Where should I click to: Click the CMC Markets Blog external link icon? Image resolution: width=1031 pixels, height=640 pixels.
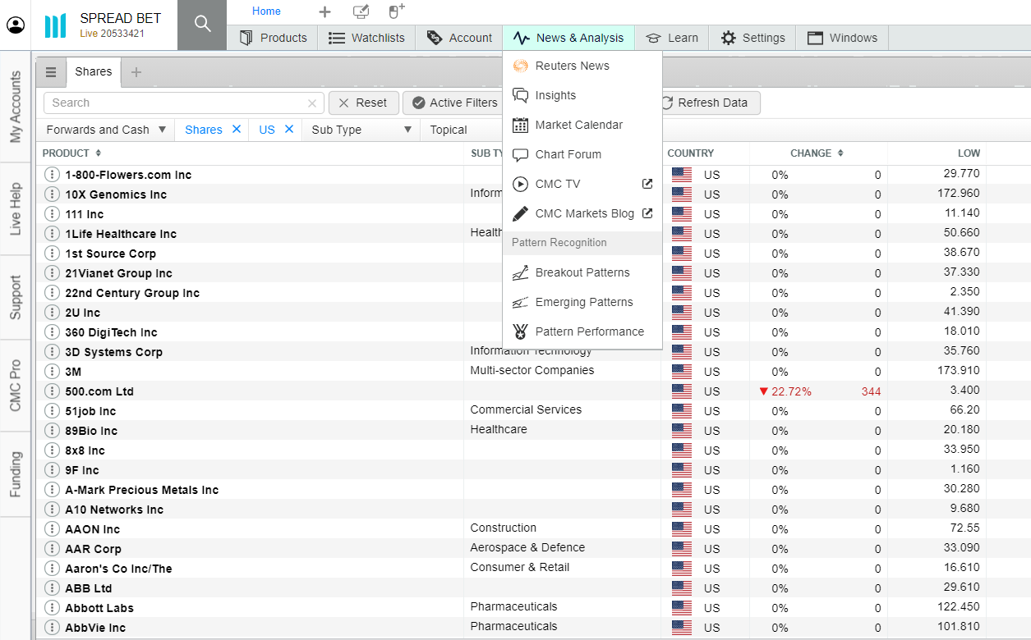click(647, 213)
